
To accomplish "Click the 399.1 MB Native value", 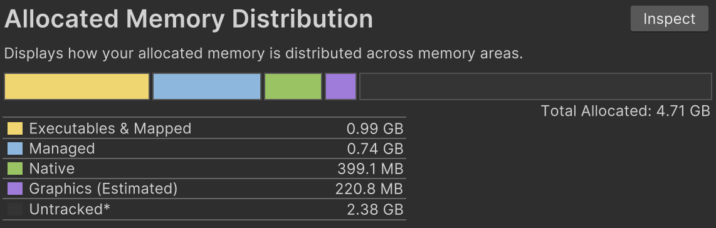I will [371, 168].
